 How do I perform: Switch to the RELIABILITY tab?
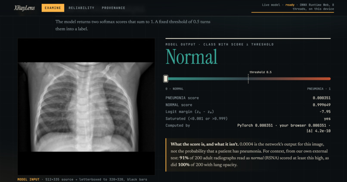[x=81, y=8]
